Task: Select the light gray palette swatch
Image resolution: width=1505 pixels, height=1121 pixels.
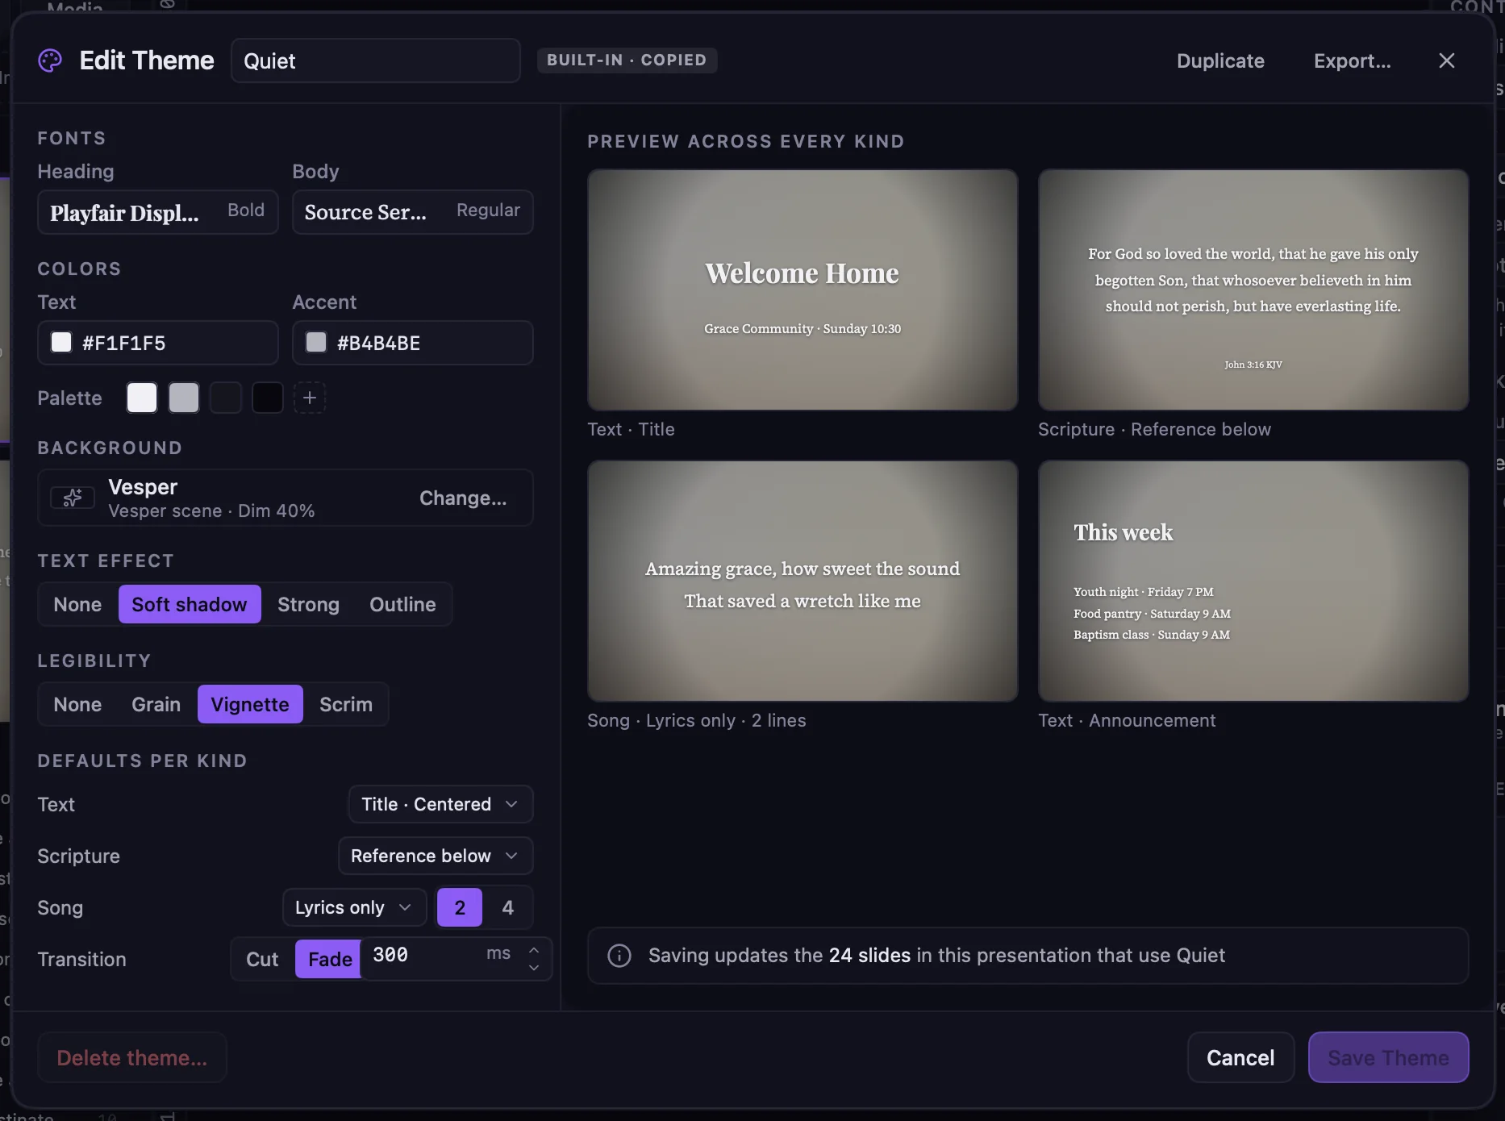Action: click(x=184, y=398)
